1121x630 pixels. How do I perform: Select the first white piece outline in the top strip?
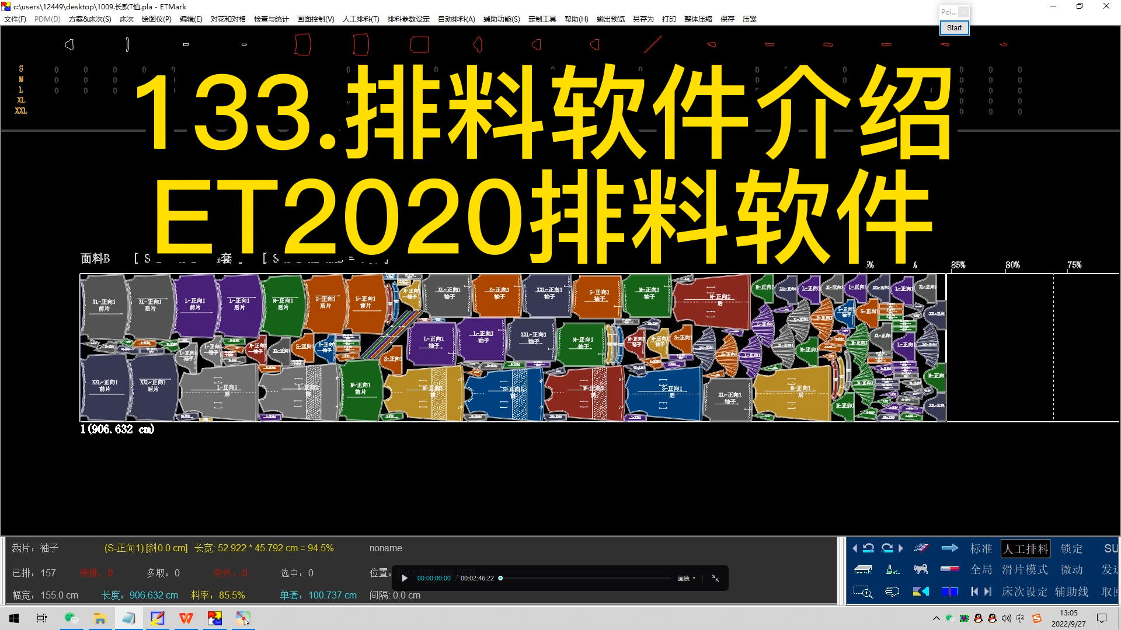coord(69,44)
